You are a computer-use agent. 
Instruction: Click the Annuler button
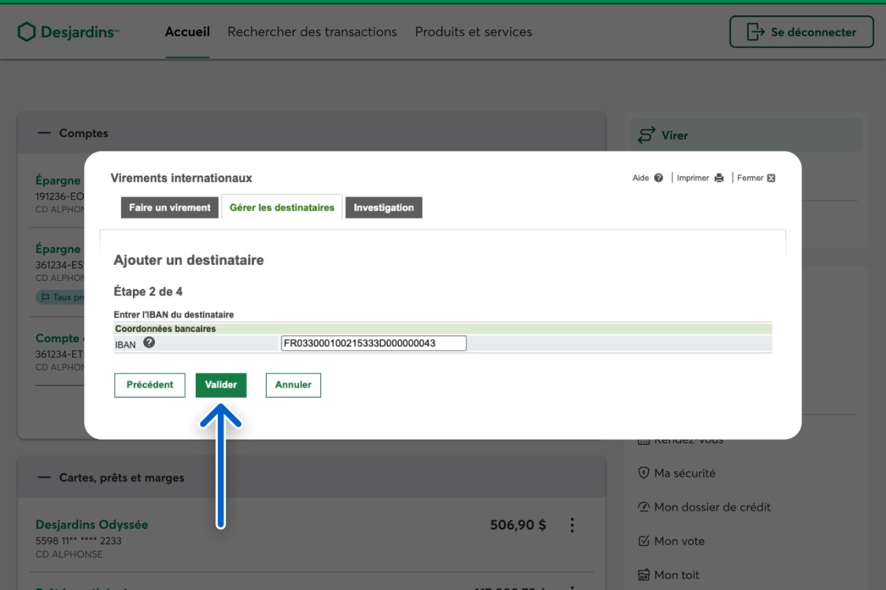click(x=293, y=385)
